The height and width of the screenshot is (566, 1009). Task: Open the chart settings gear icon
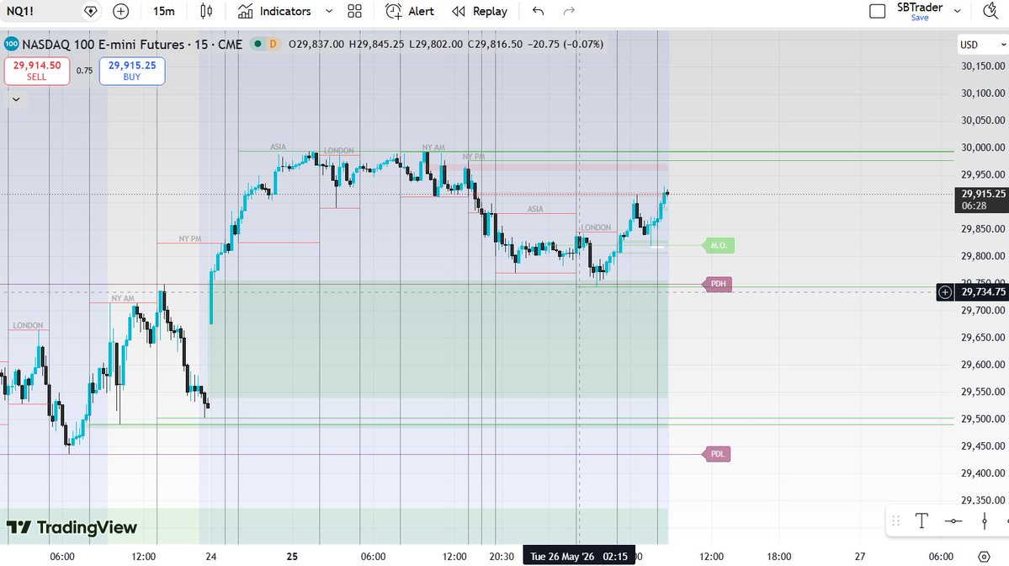pos(984,557)
